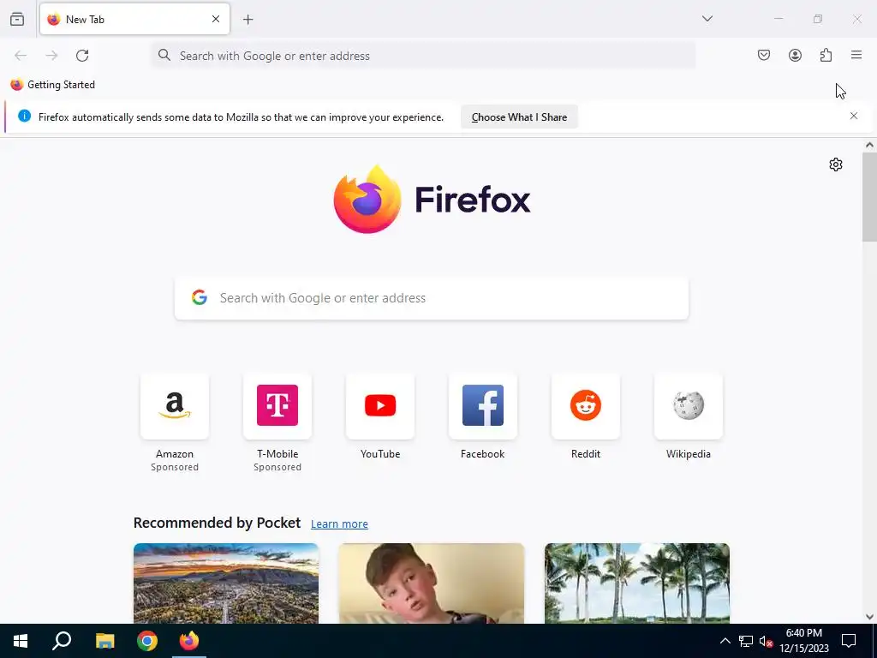Open Firefox View from the tab bar icon

[x=17, y=19]
